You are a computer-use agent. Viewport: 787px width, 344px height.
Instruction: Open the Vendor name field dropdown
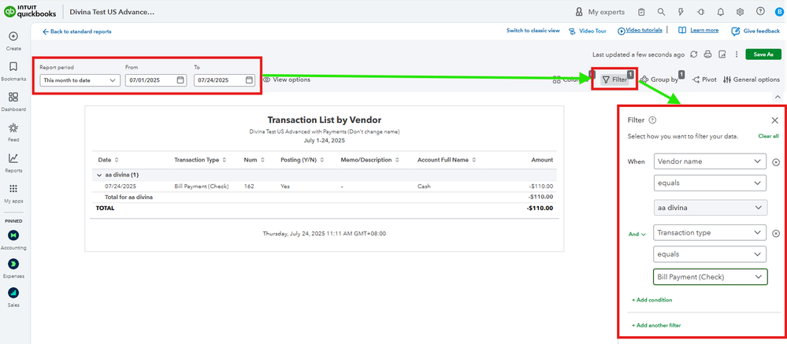(711, 161)
